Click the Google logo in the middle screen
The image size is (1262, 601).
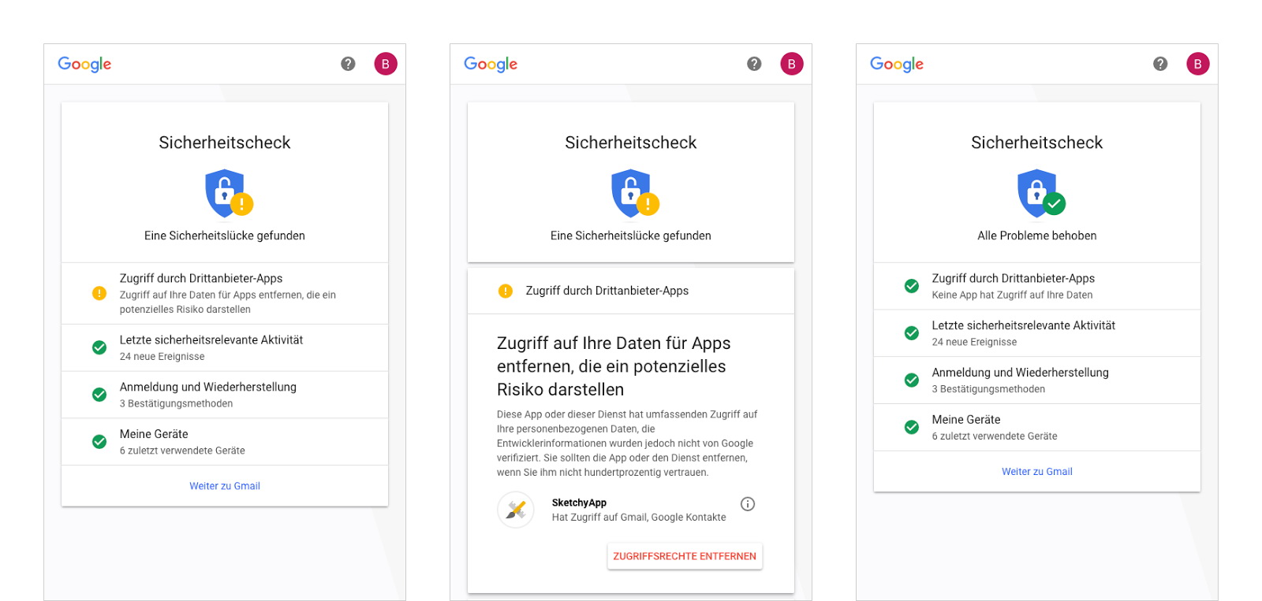tap(491, 64)
